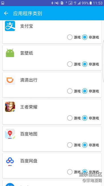Select 非游戏 for 滴滴出行
104x186 pixels.
(x=85, y=91)
